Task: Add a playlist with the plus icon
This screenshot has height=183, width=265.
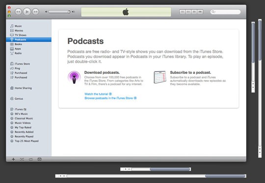Action: [x=13, y=159]
